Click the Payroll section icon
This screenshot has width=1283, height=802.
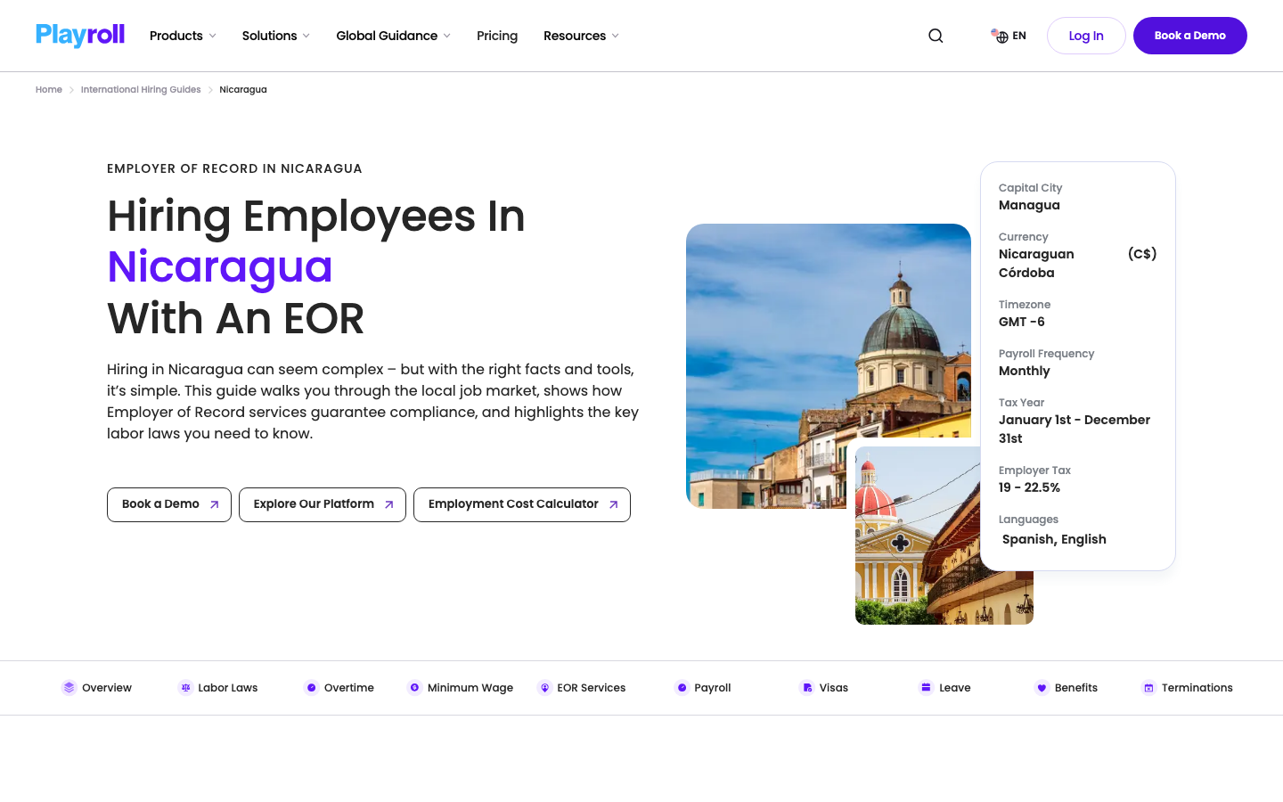(682, 688)
